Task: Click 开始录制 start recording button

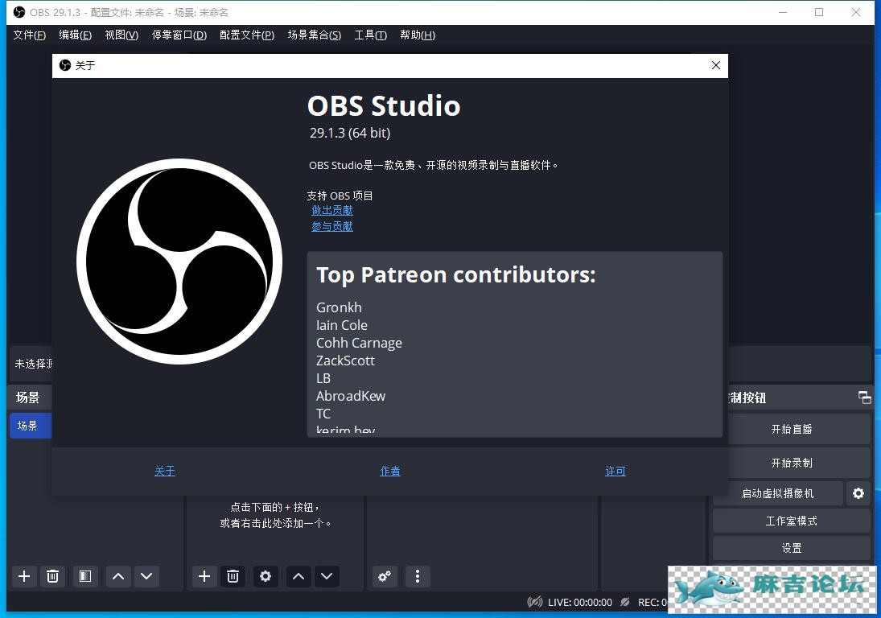Action: (798, 463)
